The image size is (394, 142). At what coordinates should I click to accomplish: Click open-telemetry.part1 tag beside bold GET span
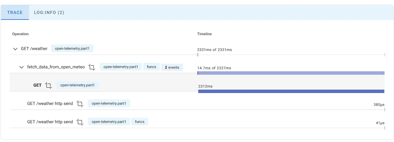coord(77,85)
